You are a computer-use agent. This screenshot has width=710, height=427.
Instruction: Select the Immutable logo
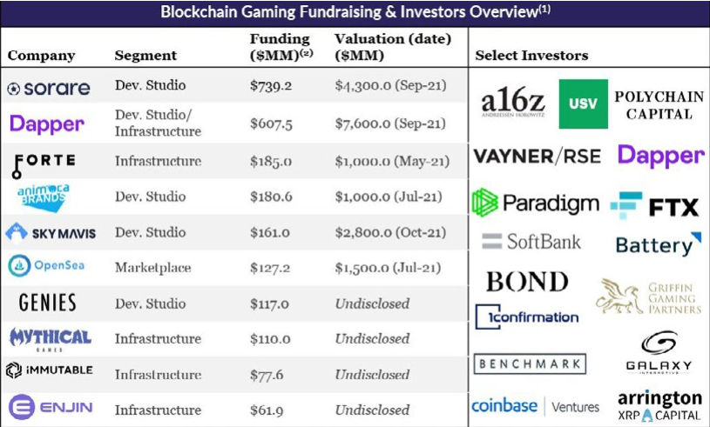(x=50, y=370)
